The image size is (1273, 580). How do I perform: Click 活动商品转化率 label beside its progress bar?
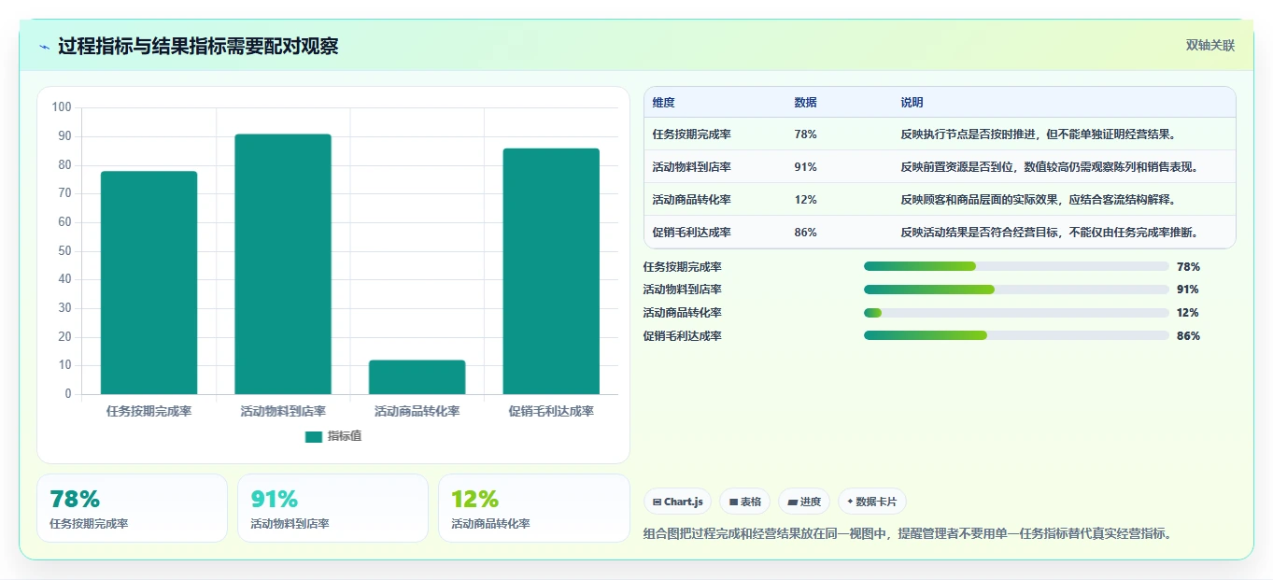(x=683, y=313)
